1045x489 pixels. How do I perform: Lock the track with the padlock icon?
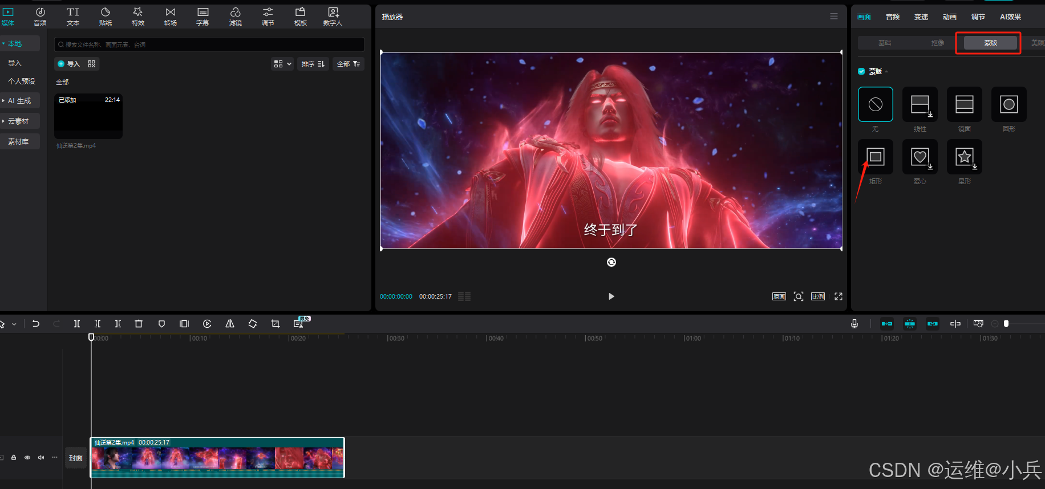(x=14, y=458)
